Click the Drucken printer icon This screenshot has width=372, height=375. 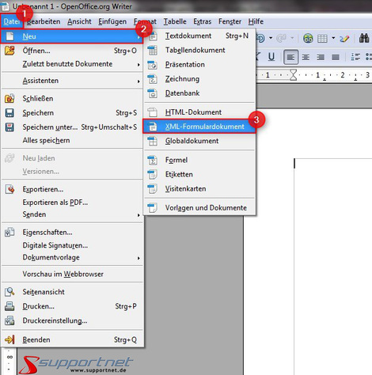pos(9,306)
